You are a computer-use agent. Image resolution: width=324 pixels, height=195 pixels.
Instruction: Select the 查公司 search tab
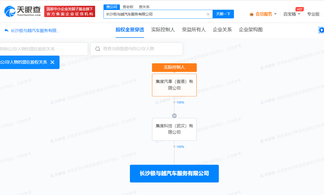pyautogui.click(x=112, y=7)
